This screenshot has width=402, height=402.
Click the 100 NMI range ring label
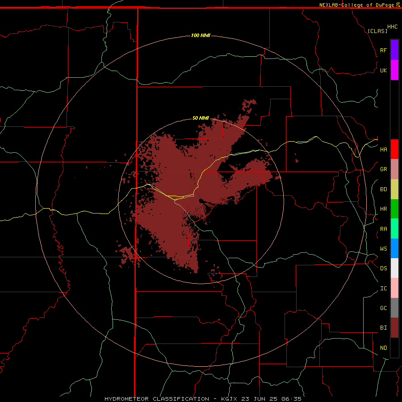pyautogui.click(x=201, y=35)
